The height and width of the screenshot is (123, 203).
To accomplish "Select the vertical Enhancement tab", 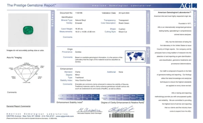I will pos(148,77).
